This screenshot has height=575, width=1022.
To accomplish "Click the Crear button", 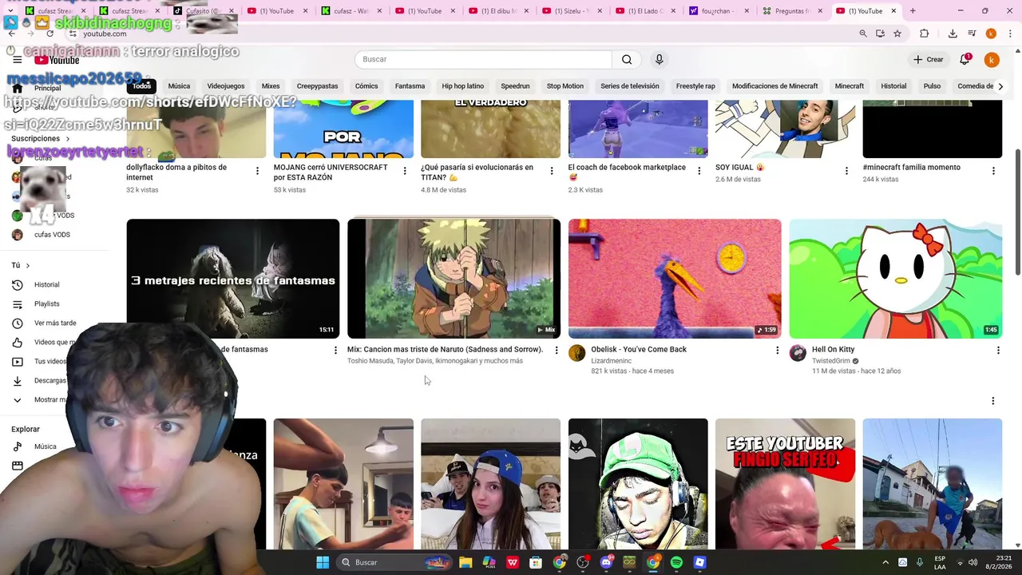I will pyautogui.click(x=929, y=60).
